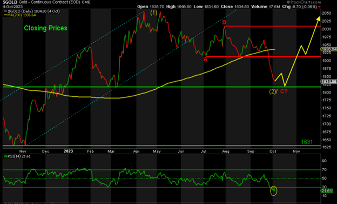Click the May label on time axis
The width and height of the screenshot is (337, 204).
[x=157, y=151]
